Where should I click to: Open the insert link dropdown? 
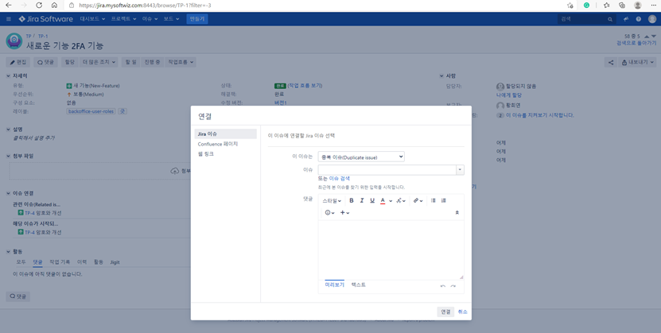point(418,201)
